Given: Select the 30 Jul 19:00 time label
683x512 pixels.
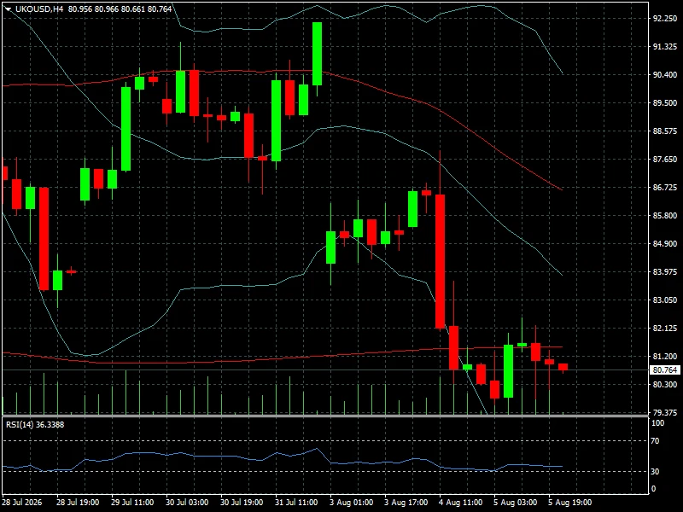Looking at the screenshot, I should 242,503.
